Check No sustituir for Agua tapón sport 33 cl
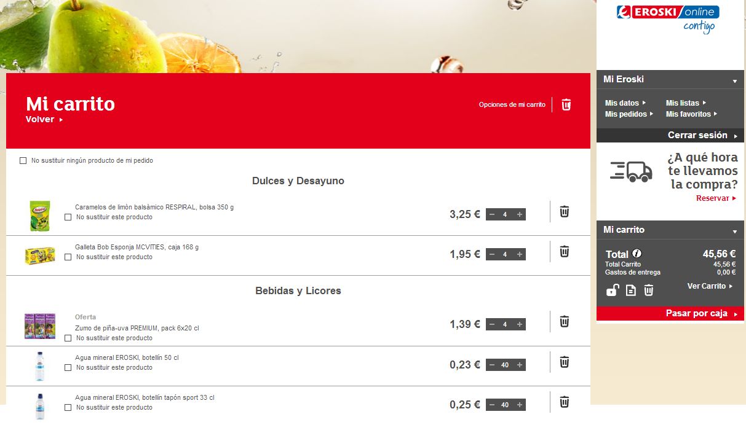This screenshot has width=746, height=425. [68, 408]
